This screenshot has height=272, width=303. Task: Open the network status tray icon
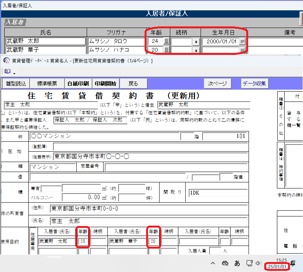pyautogui.click(x=249, y=263)
